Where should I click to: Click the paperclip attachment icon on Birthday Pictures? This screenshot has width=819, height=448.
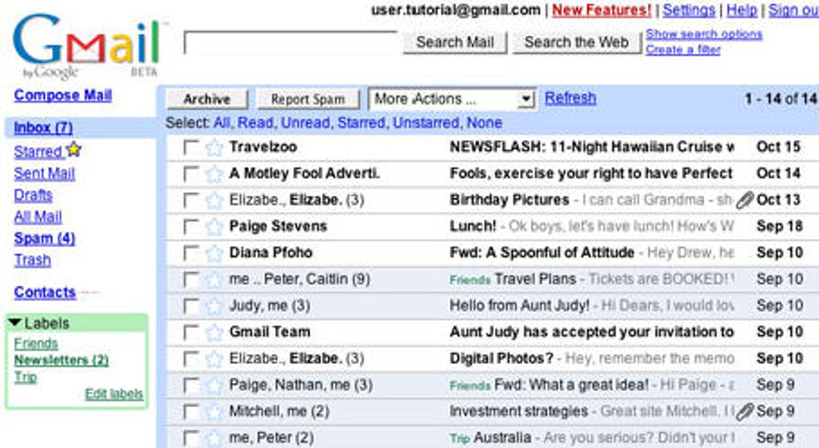click(744, 200)
